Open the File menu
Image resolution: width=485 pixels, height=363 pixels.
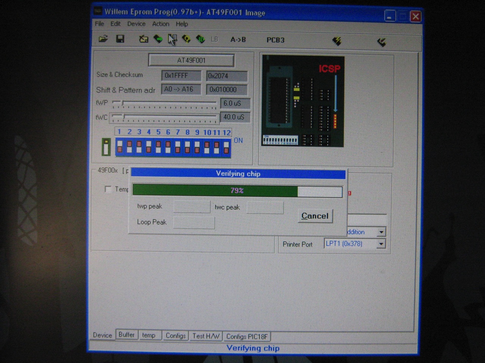tap(100, 23)
